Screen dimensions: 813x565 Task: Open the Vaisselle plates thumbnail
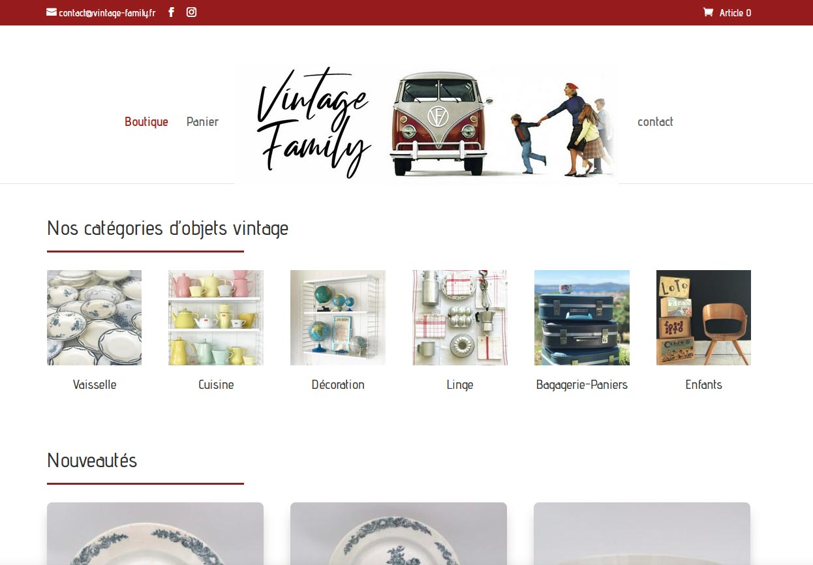pos(94,318)
